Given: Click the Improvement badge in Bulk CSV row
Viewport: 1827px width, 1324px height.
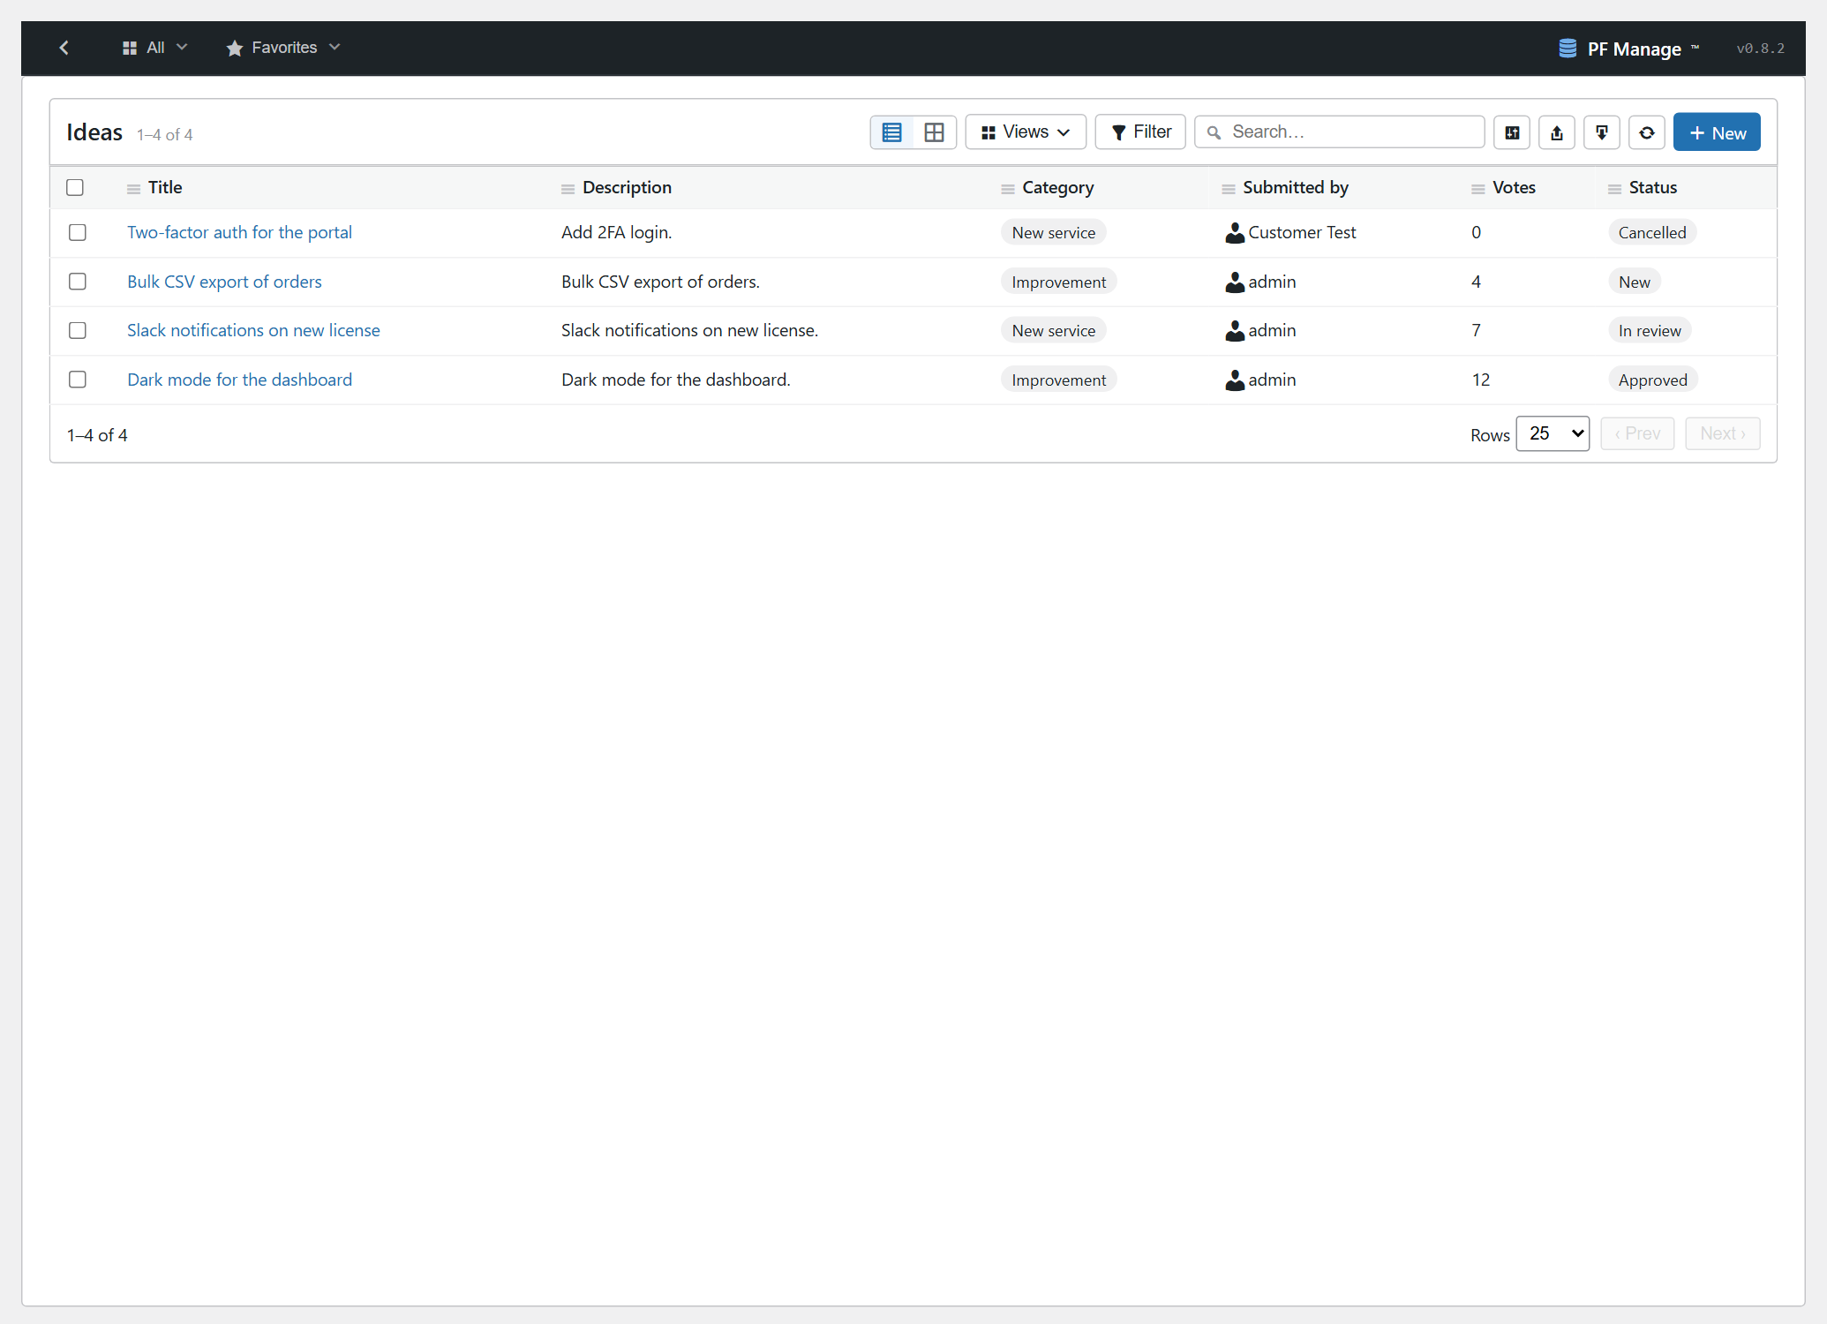Looking at the screenshot, I should [1058, 282].
